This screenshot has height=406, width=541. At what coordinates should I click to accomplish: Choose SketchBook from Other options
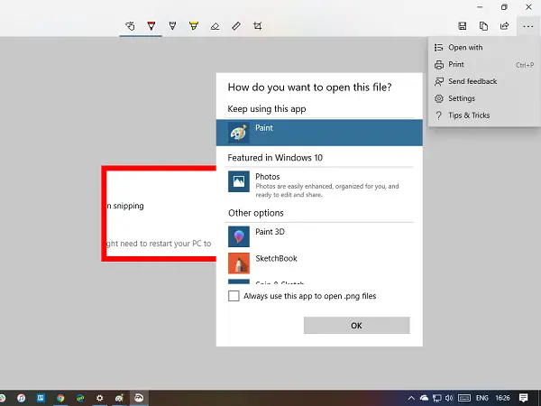[x=319, y=263]
